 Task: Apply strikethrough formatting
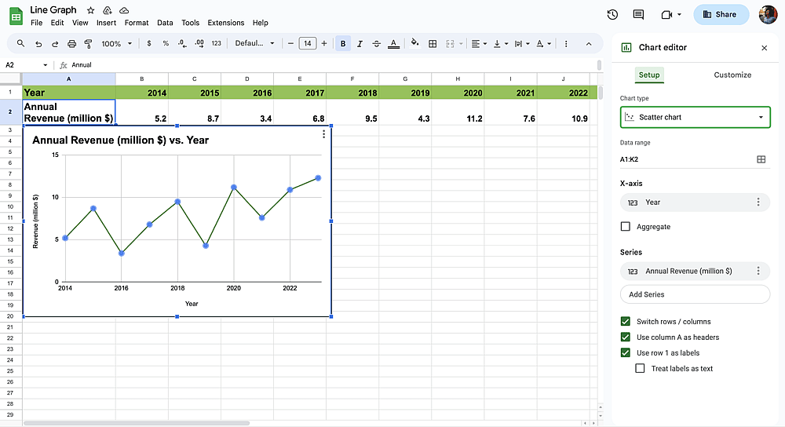pos(377,43)
